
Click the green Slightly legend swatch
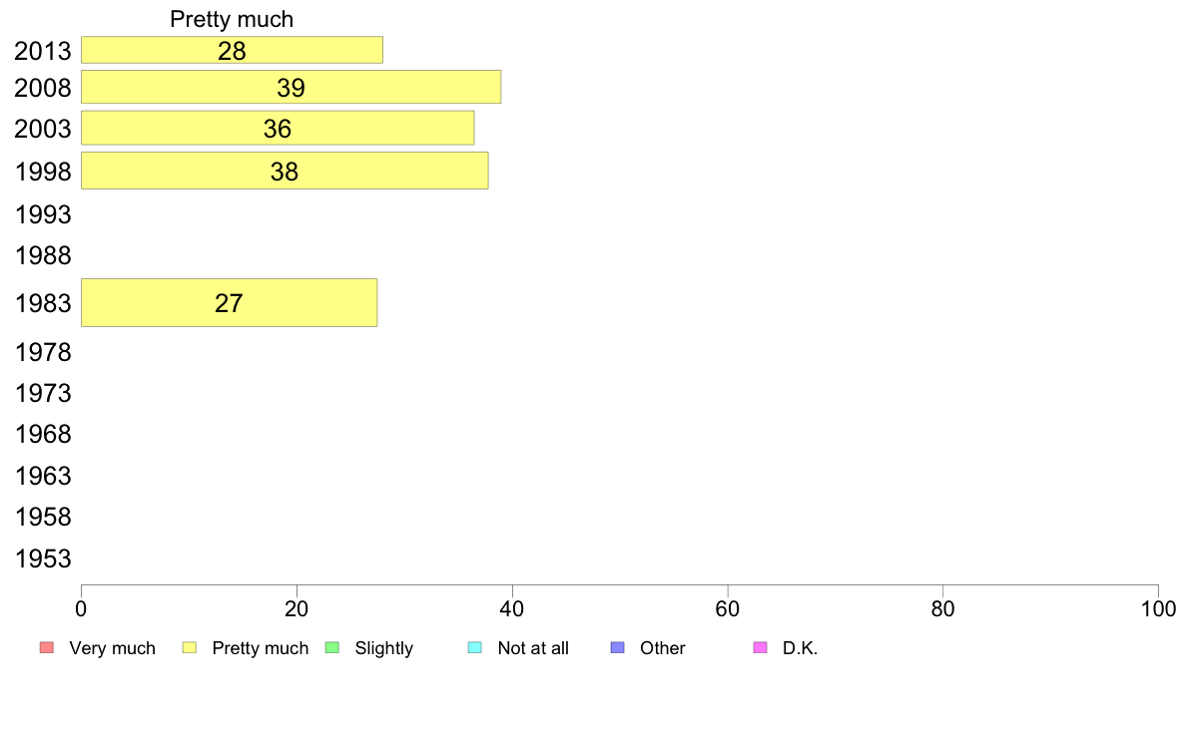(x=332, y=648)
